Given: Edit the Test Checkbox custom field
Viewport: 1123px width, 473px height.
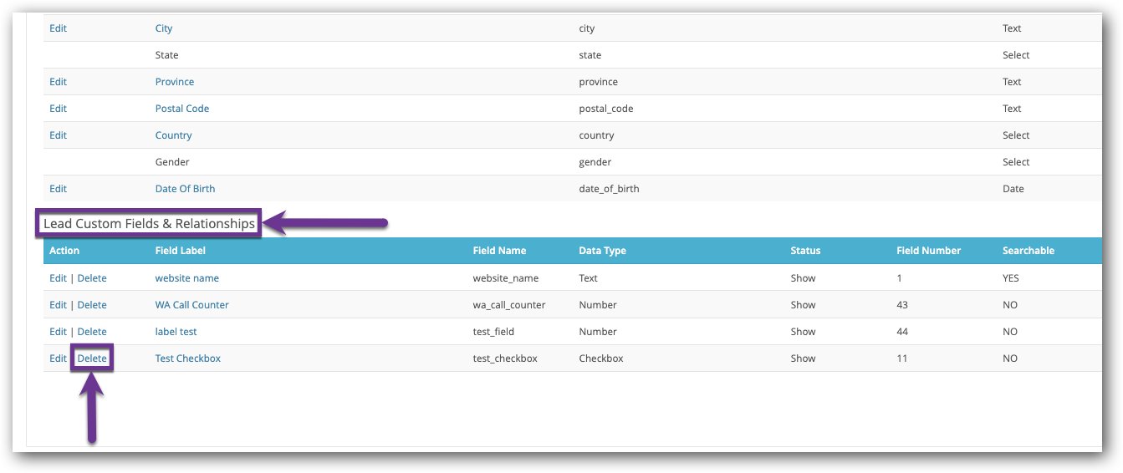Looking at the screenshot, I should click(58, 359).
